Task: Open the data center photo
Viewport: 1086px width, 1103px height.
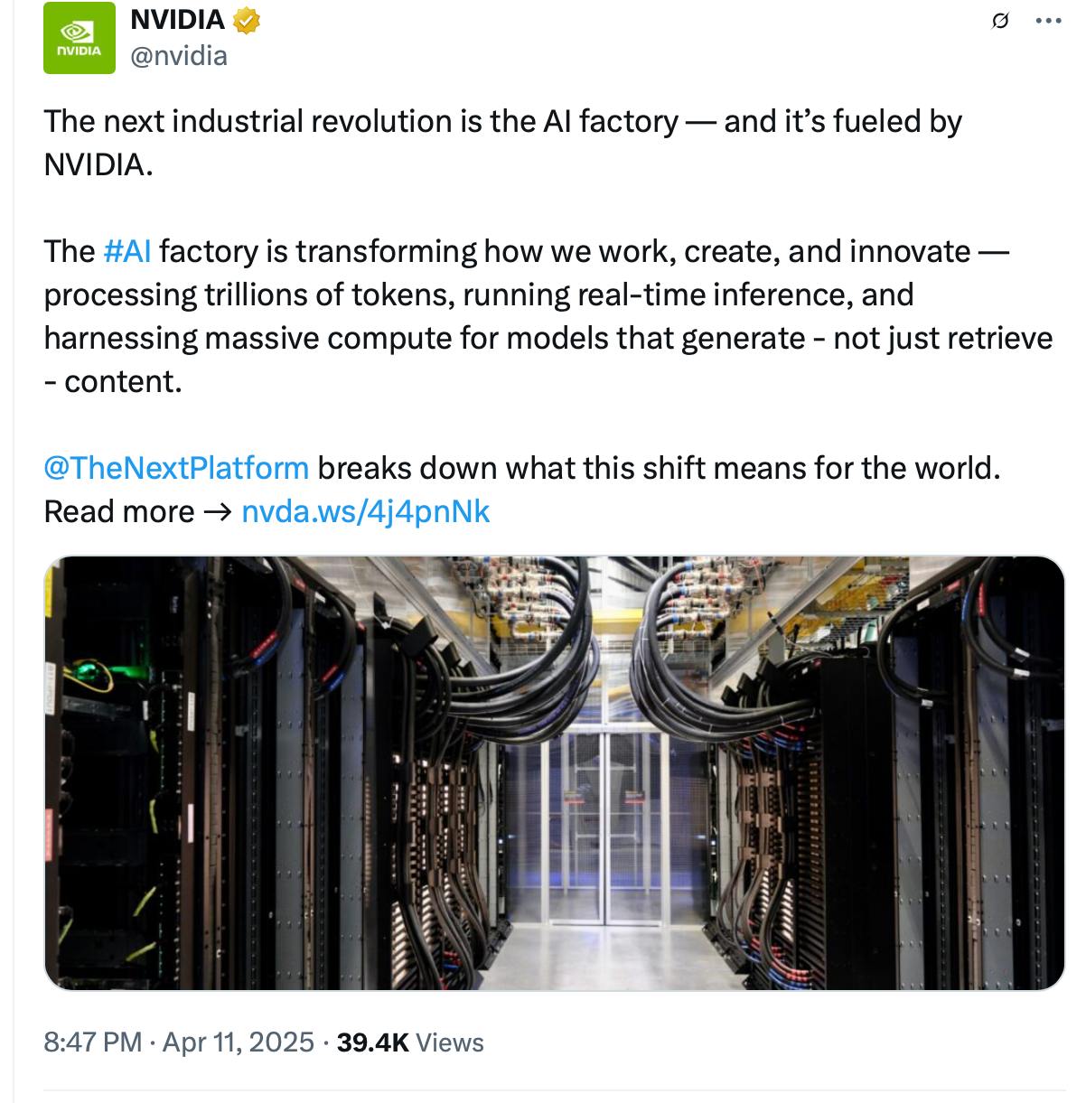Action: tap(554, 772)
